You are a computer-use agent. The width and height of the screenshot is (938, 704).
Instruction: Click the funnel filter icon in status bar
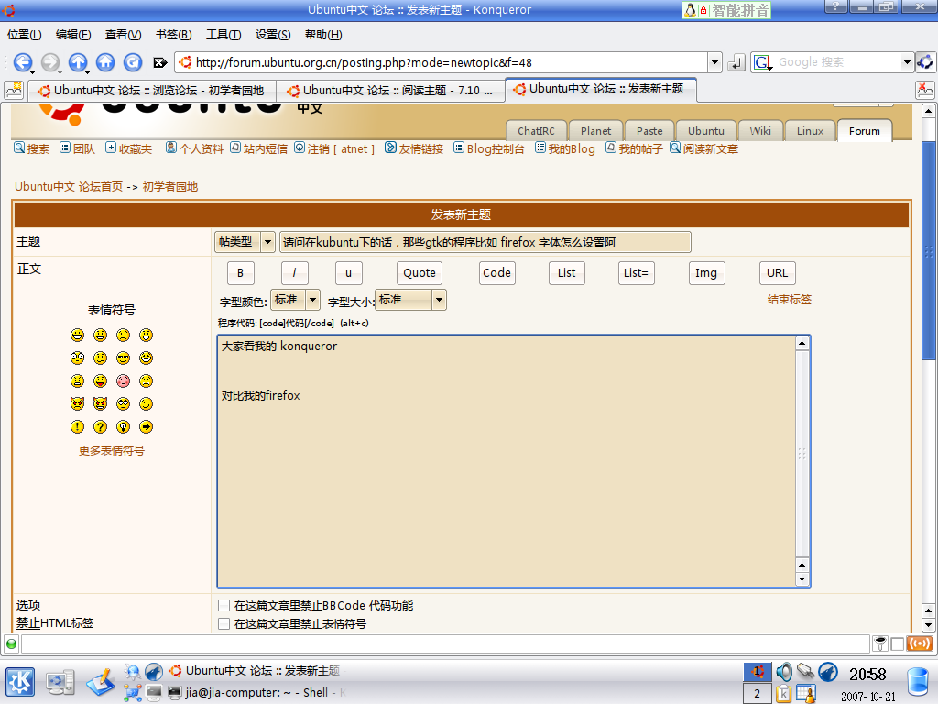[880, 643]
